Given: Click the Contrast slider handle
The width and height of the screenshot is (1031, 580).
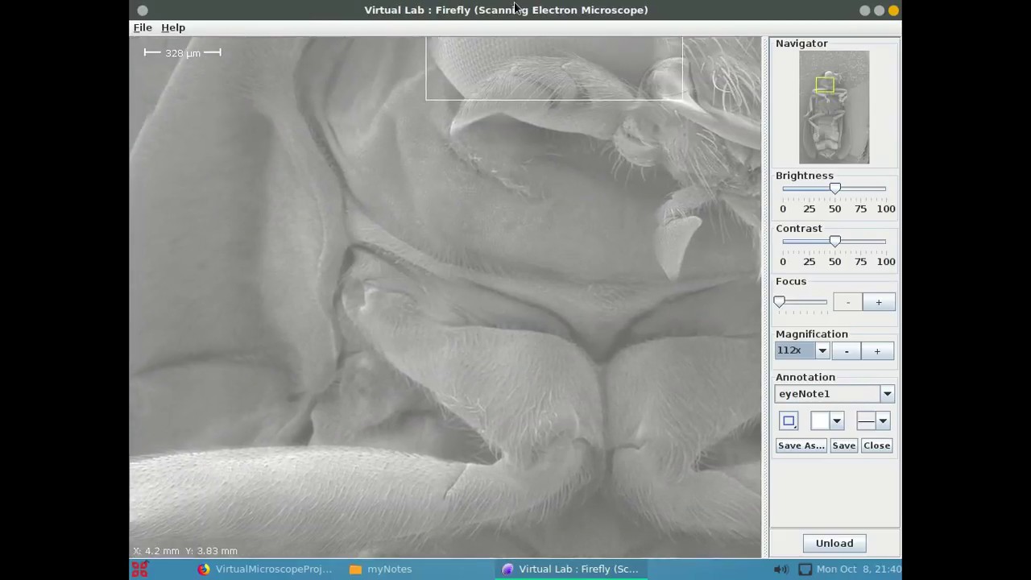Looking at the screenshot, I should tap(835, 242).
